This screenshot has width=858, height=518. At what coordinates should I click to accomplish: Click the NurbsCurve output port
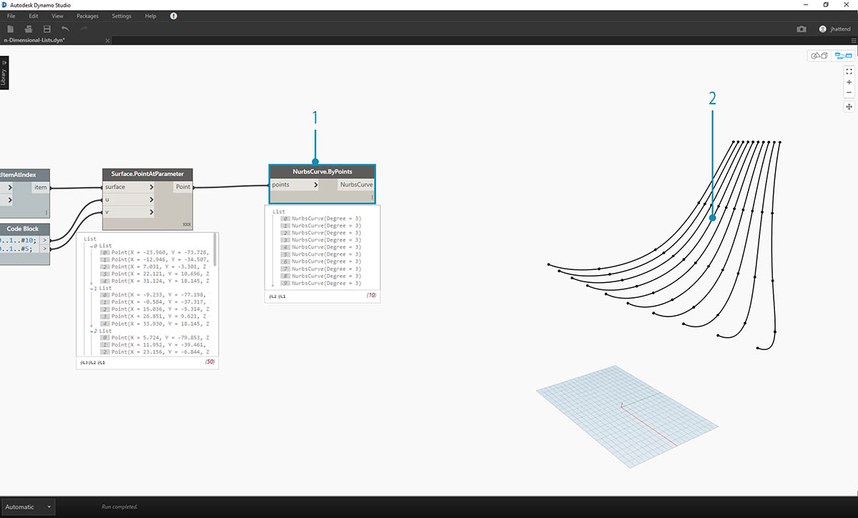[x=355, y=184]
